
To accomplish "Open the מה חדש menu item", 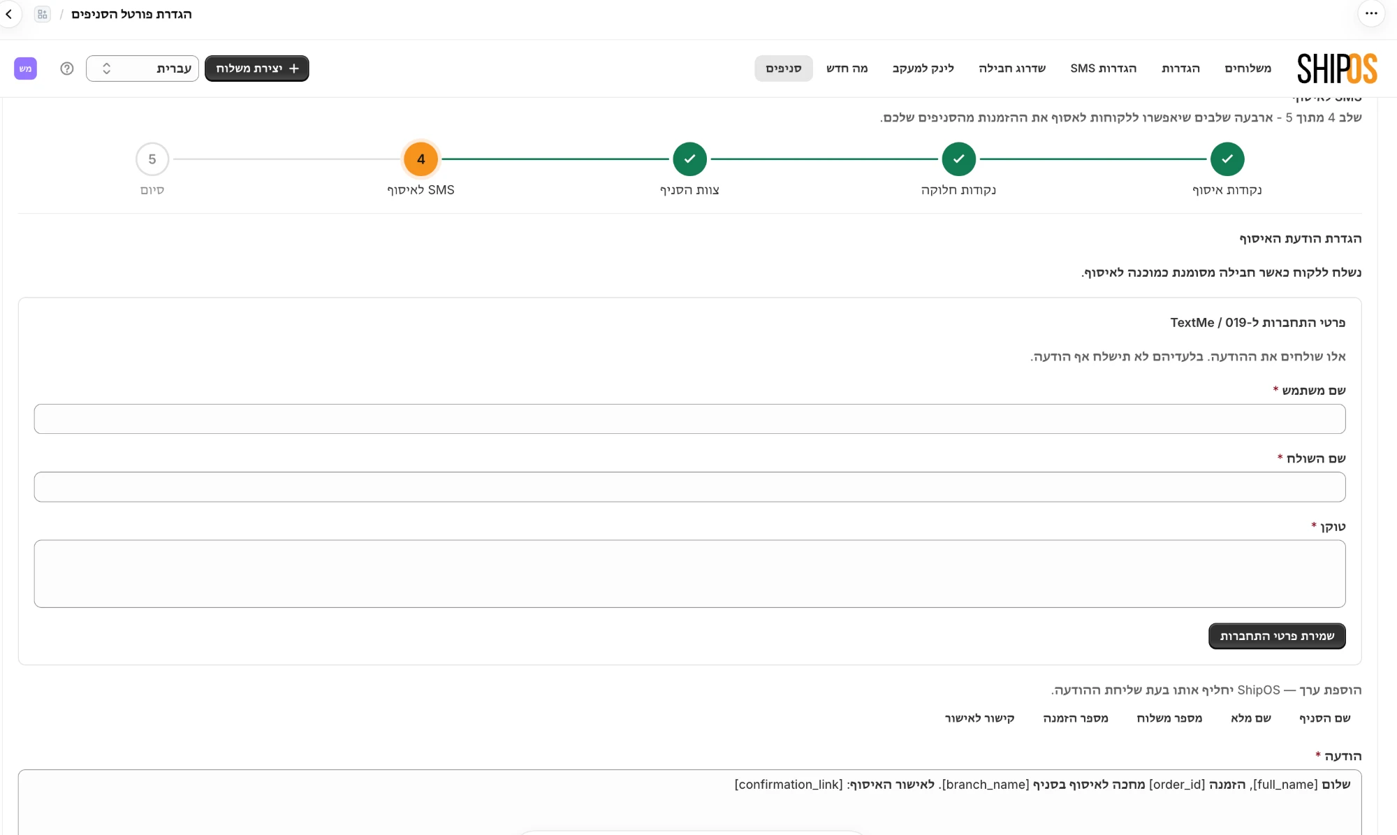I will 847,68.
